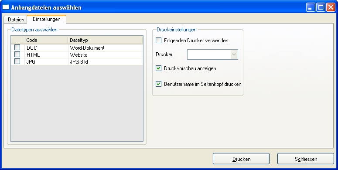The height and width of the screenshot is (170, 338).
Task: Maximize the Anhangdateien auswählen window
Action: (321, 7)
